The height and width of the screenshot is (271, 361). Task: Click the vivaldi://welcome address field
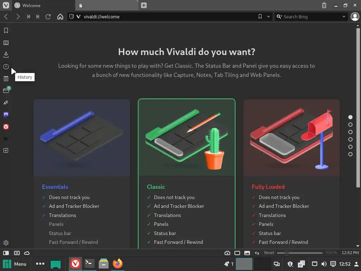169,17
